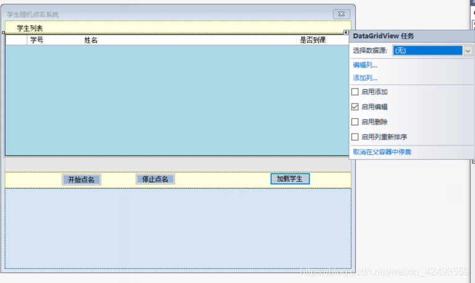Select the 姓名 column header

coord(189,40)
